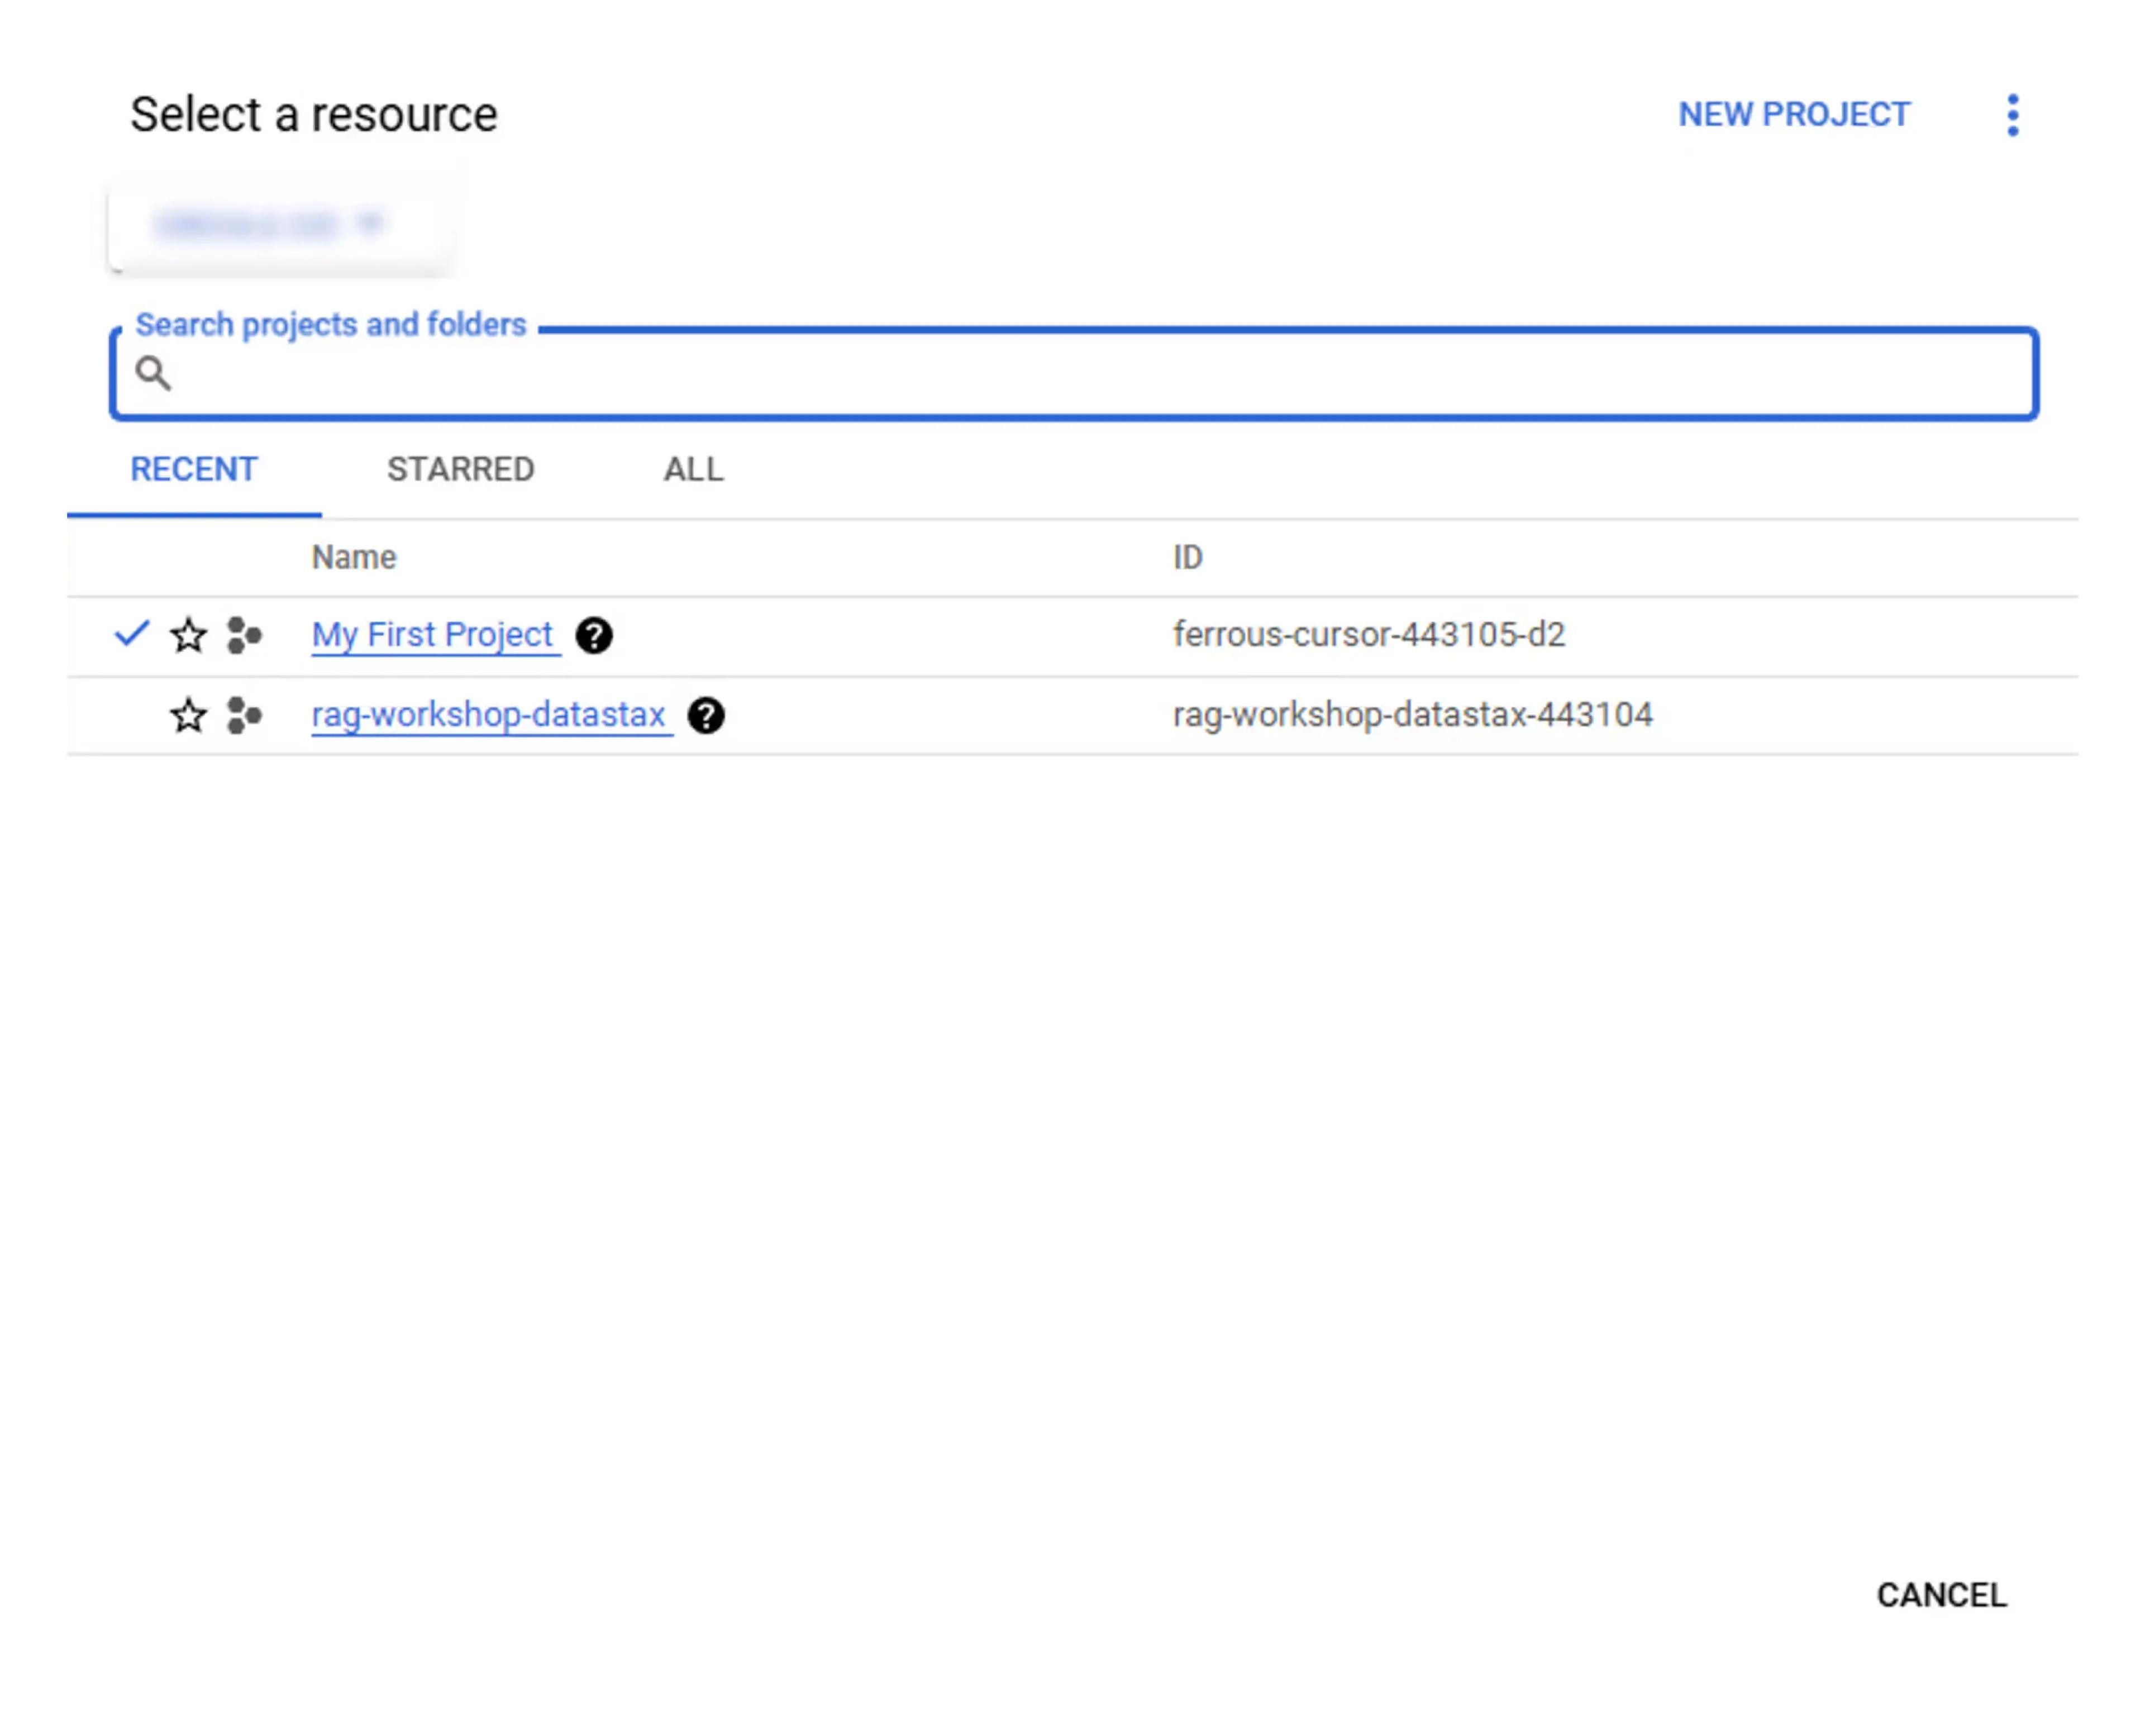The height and width of the screenshot is (1736, 2145).
Task: Click the selected checkmark on My First Project
Action: (131, 634)
